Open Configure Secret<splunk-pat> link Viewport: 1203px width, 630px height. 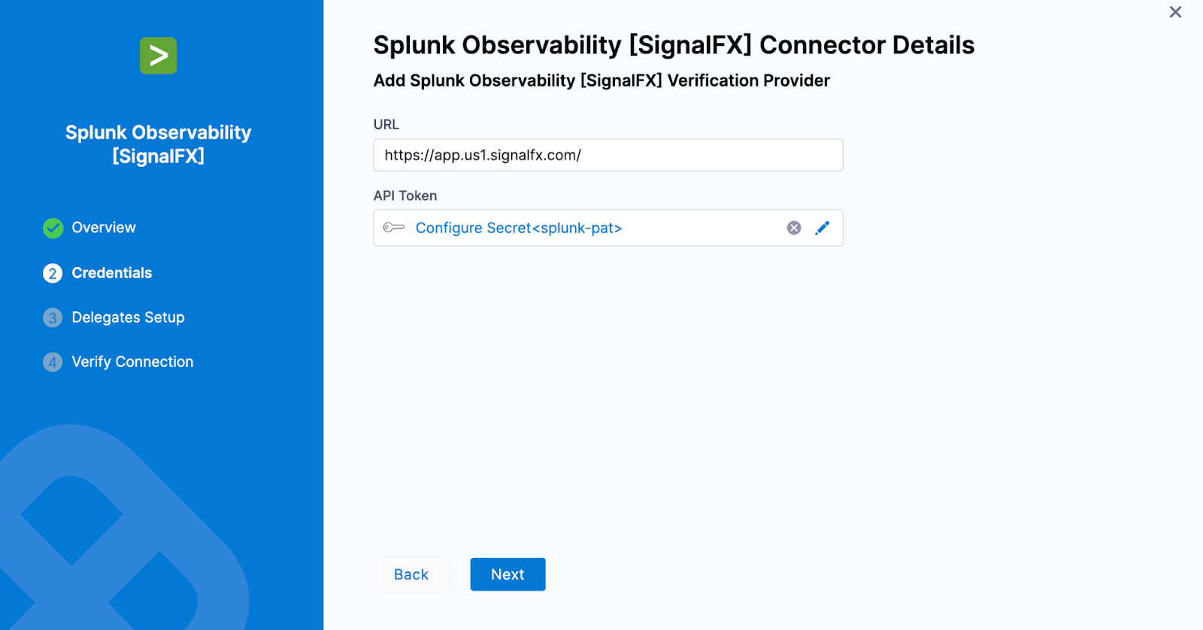coord(519,227)
